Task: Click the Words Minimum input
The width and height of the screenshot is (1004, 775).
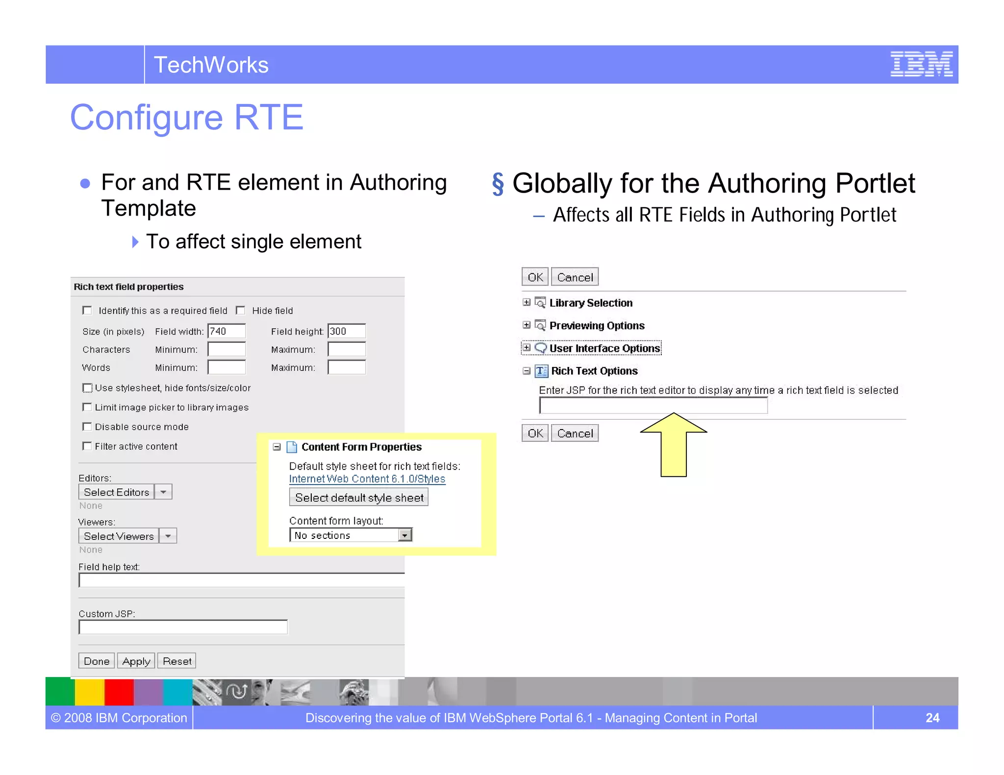Action: [226, 367]
